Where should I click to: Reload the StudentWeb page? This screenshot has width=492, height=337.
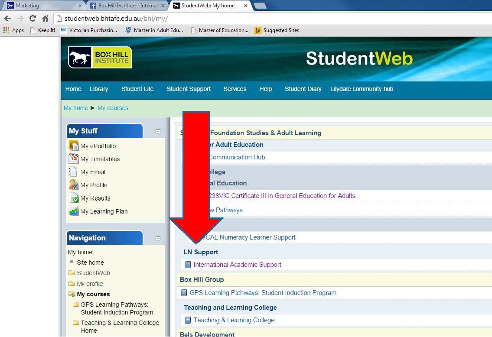pyautogui.click(x=33, y=19)
